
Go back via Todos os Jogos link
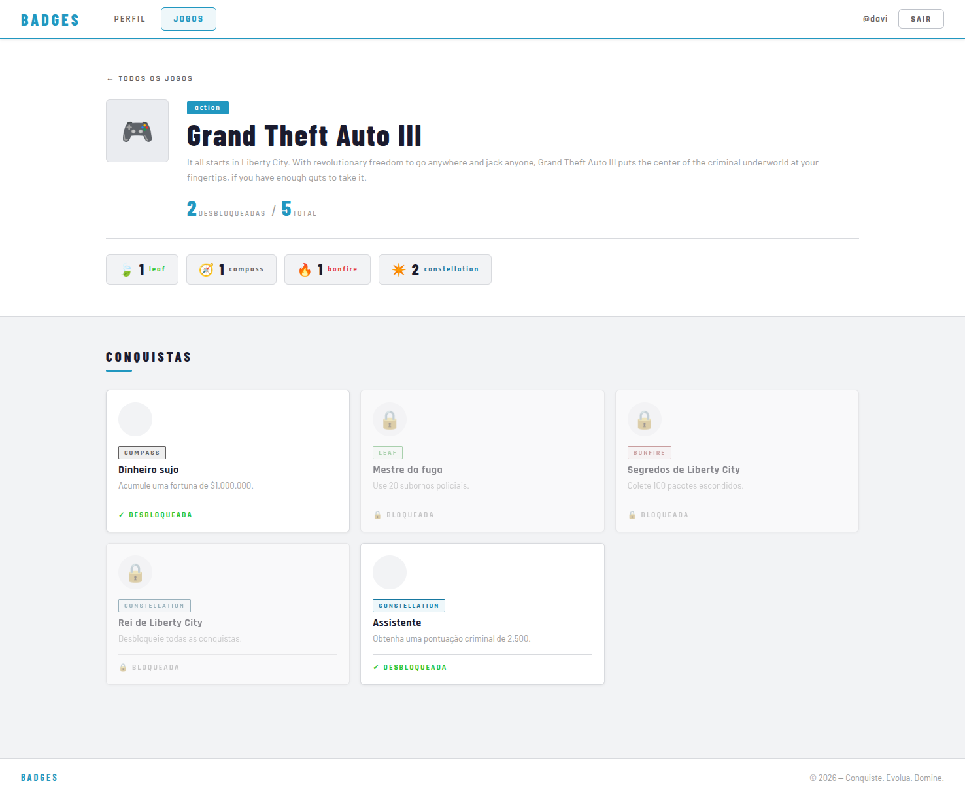(150, 78)
